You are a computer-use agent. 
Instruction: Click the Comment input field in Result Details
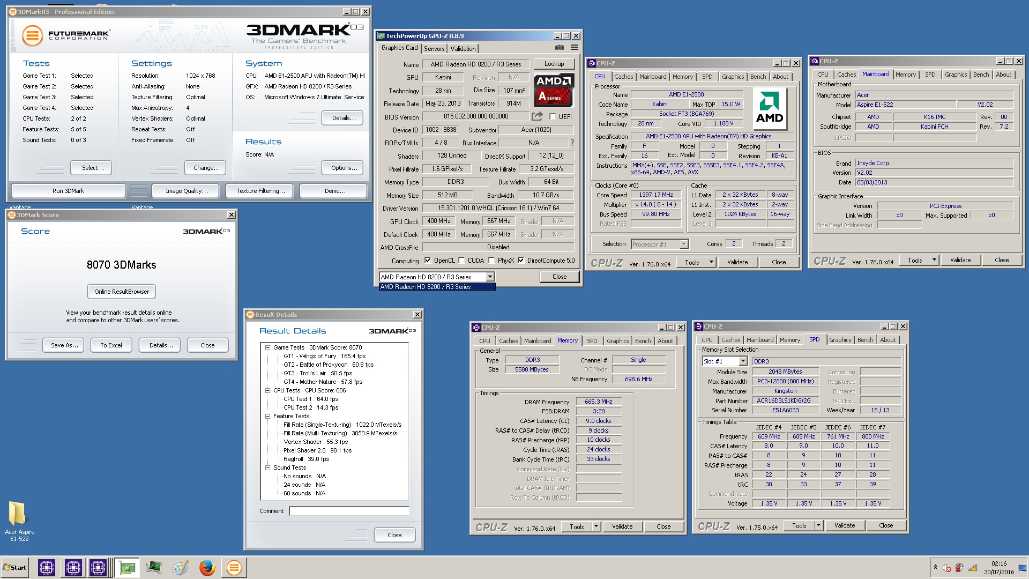(x=349, y=511)
